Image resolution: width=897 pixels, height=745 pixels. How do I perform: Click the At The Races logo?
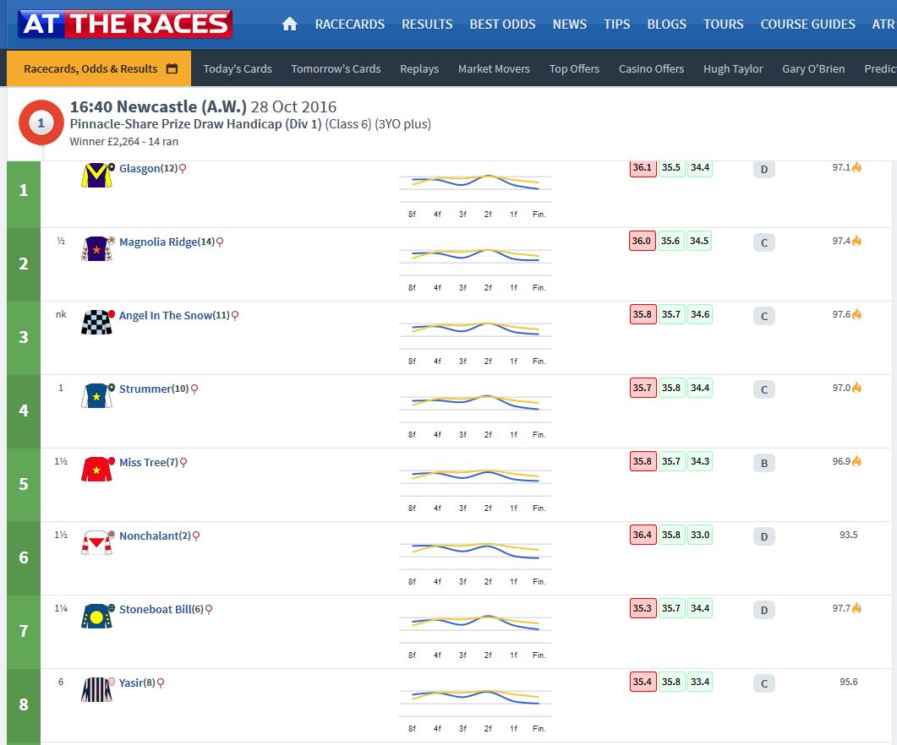coord(125,24)
